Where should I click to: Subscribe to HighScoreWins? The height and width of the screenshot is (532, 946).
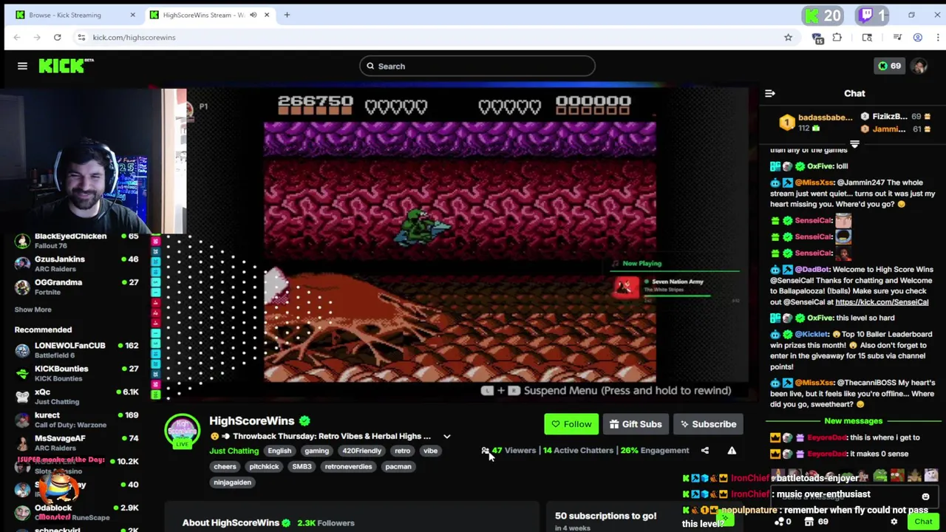coord(708,424)
